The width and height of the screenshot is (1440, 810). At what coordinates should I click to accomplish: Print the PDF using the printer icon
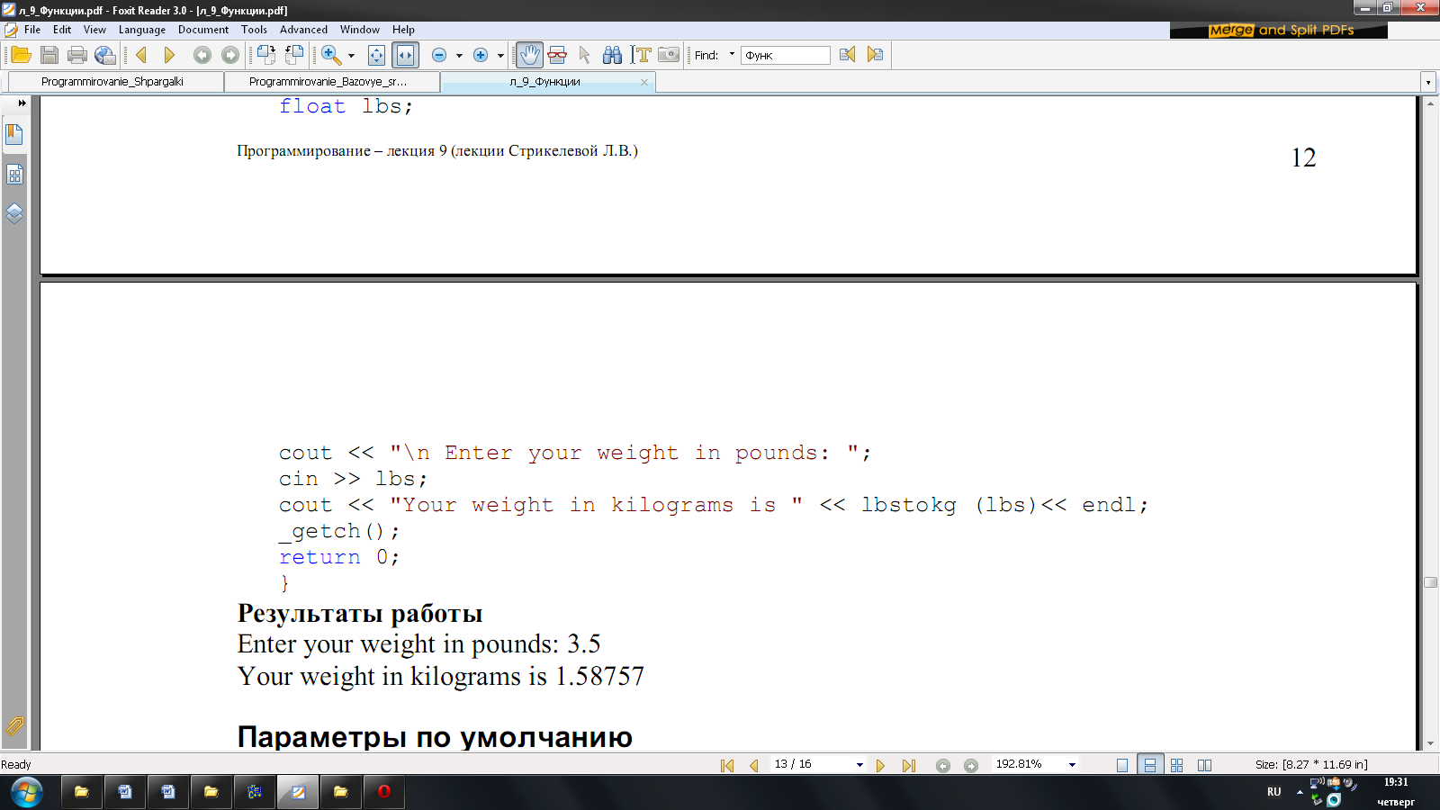coord(77,55)
